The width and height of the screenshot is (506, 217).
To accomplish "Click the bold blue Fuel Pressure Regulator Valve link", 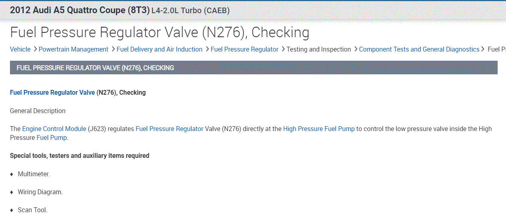I will coord(52,93).
